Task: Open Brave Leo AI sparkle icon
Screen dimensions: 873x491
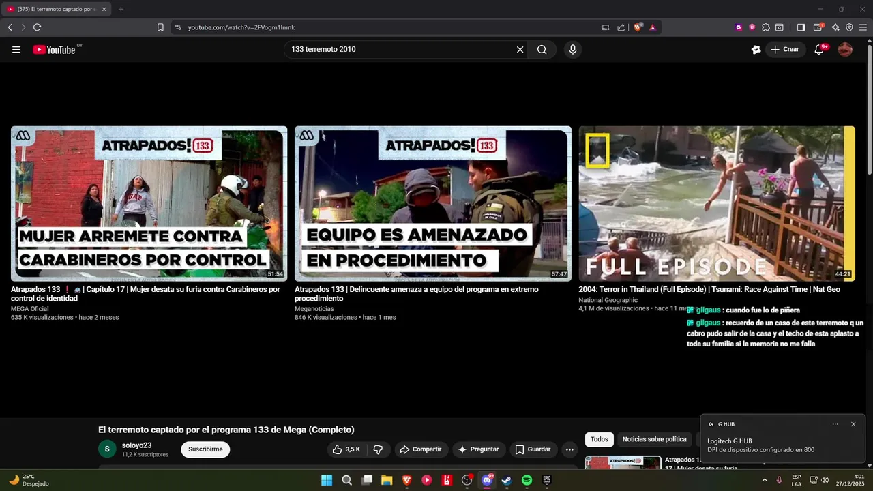Action: [x=835, y=27]
